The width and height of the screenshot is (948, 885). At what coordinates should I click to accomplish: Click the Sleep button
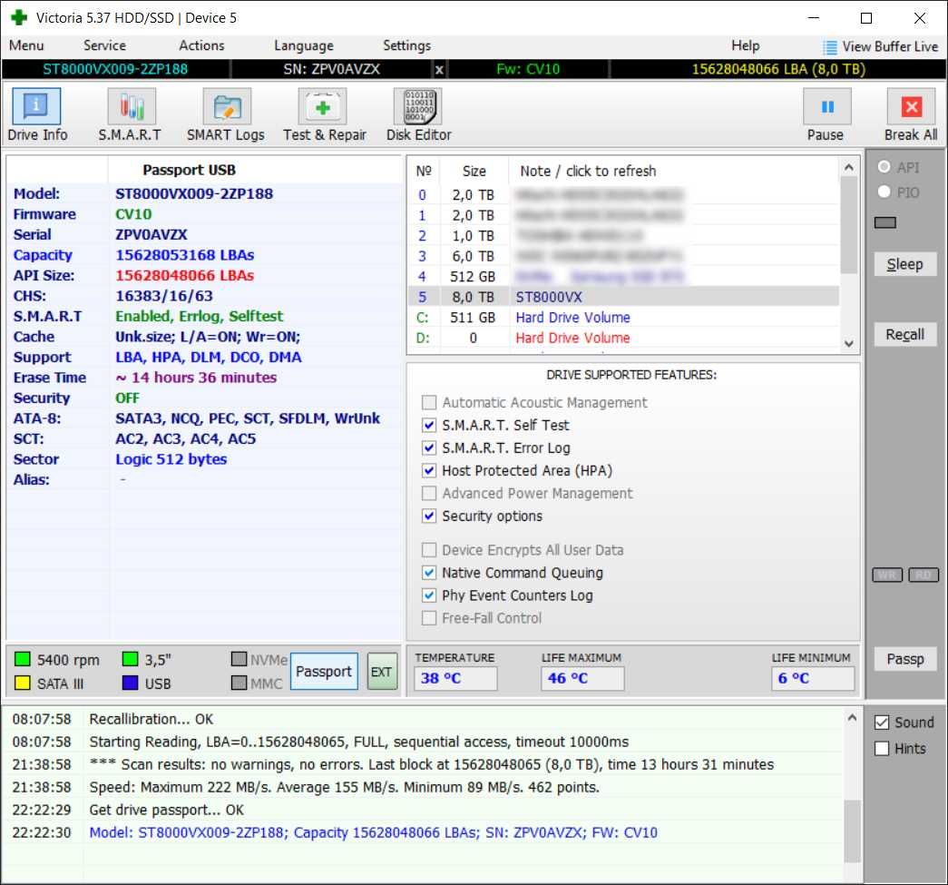[905, 264]
